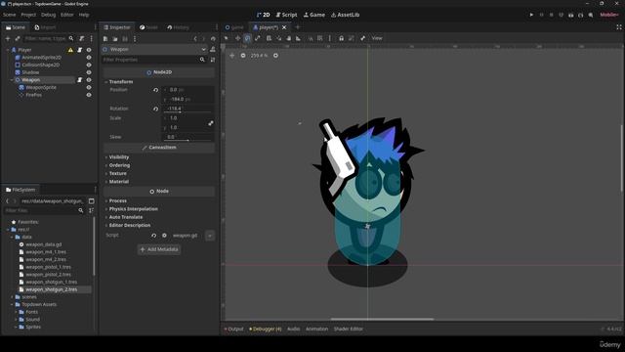Viewport: 625px width, 352px height.
Task: Run the project with the play icon
Action: (x=531, y=15)
